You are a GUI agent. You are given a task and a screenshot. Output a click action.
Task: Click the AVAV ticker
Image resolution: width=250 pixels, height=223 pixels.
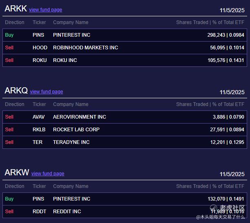point(39,117)
